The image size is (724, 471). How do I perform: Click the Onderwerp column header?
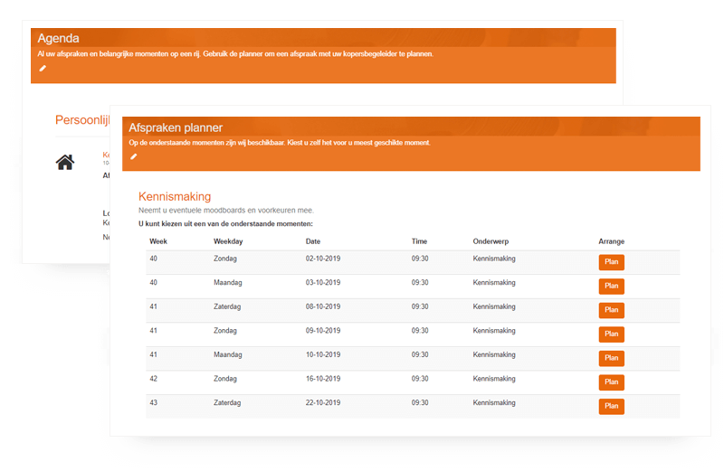coord(491,241)
